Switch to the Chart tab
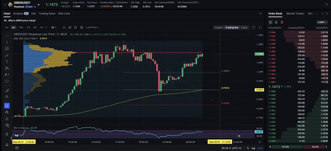Image resolution: width=331 pixels, height=151 pixels. coord(7,13)
